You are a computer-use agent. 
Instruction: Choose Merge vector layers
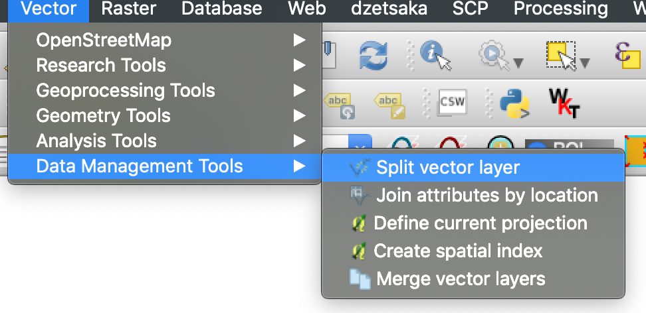pyautogui.click(x=473, y=279)
